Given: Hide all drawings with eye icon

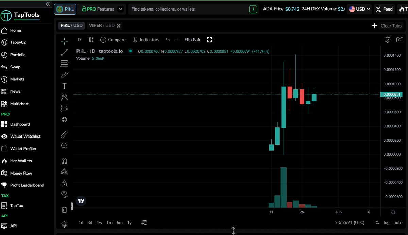Looking at the screenshot, I should [64, 194].
